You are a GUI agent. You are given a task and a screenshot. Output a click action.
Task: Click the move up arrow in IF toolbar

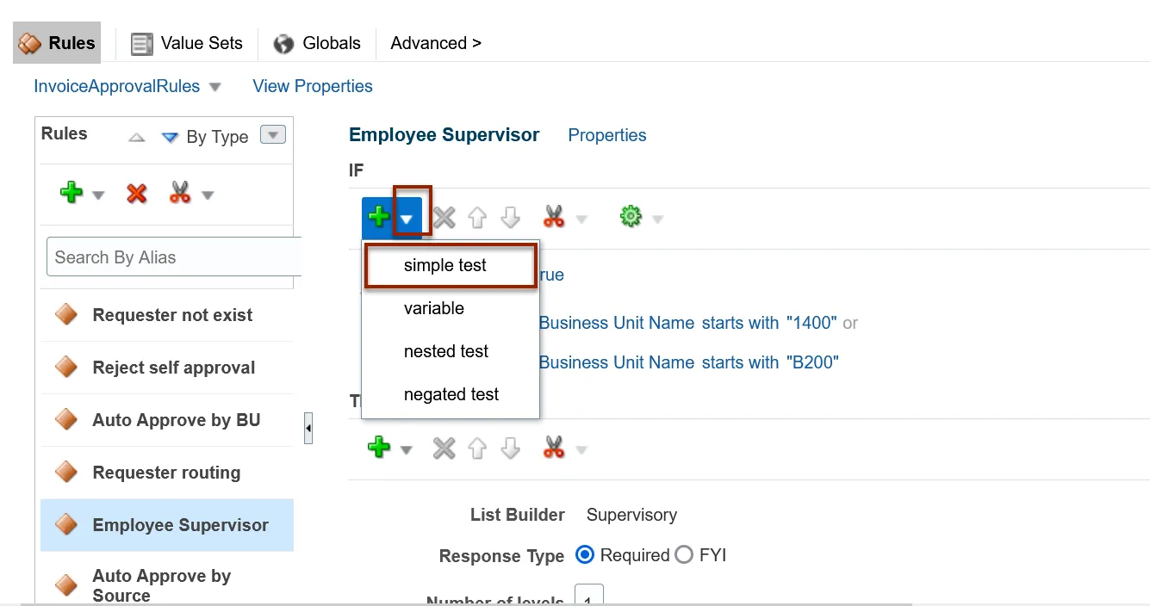tap(477, 217)
